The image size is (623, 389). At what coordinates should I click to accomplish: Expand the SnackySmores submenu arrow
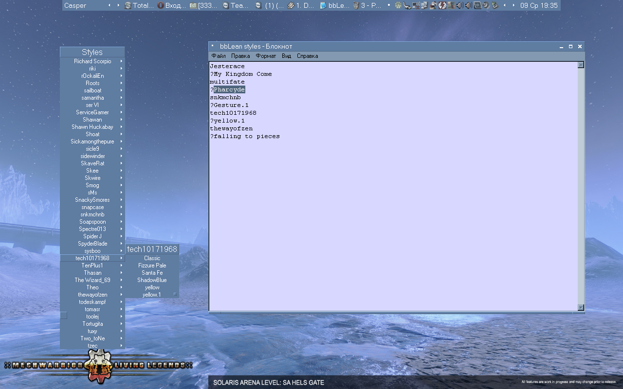tap(121, 200)
